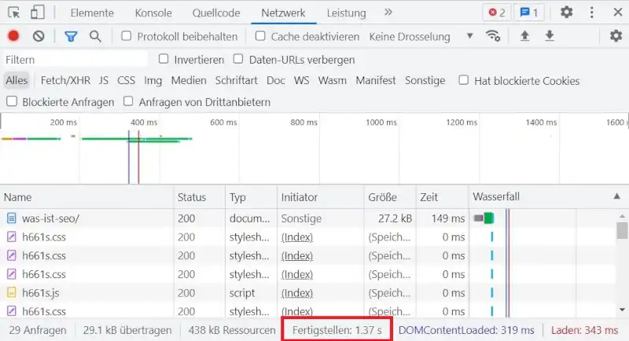Open the three-dot DevTools menu
The width and height of the screenshot is (629, 341).
592,13
